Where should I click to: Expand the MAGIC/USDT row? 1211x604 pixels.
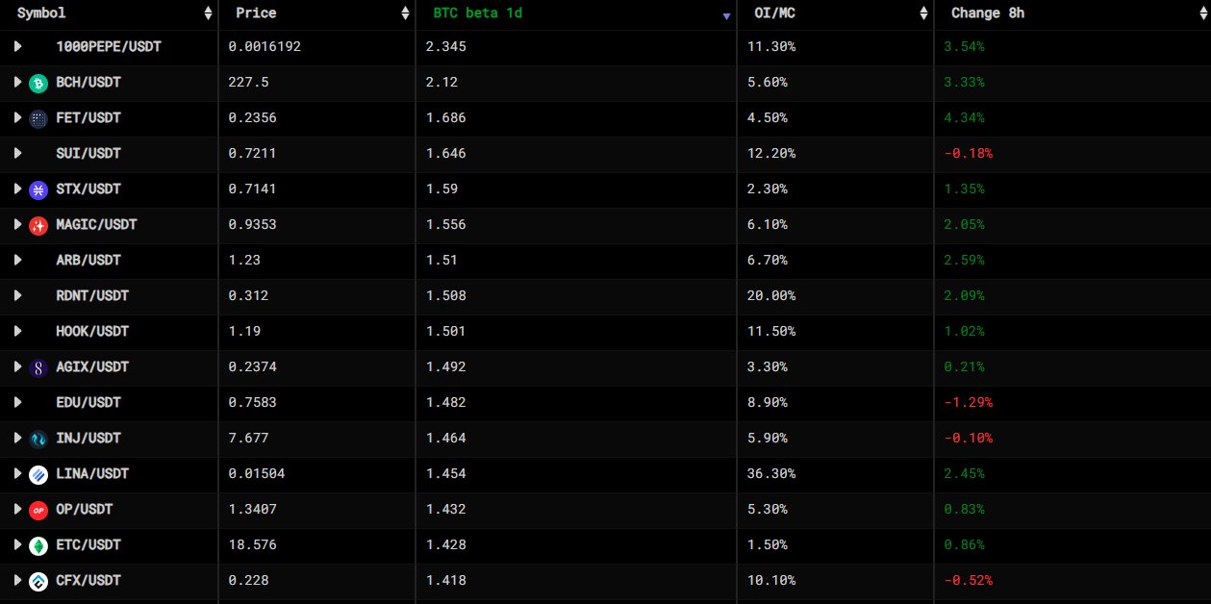click(x=17, y=224)
